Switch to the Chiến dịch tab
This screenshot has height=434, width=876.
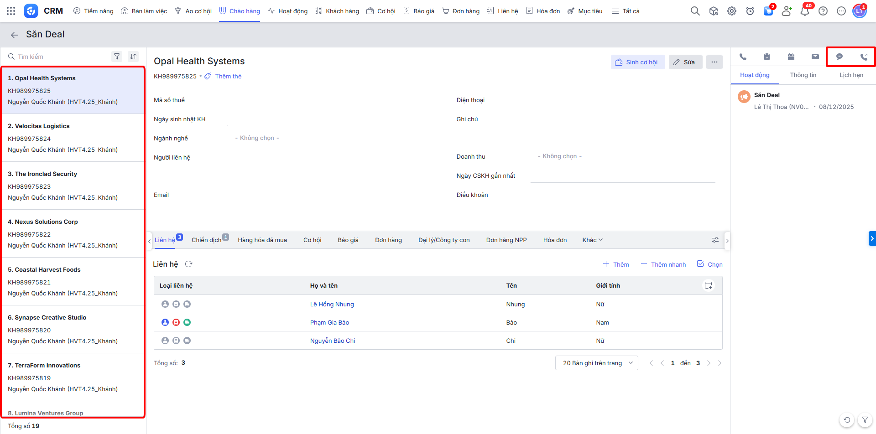[x=207, y=240]
